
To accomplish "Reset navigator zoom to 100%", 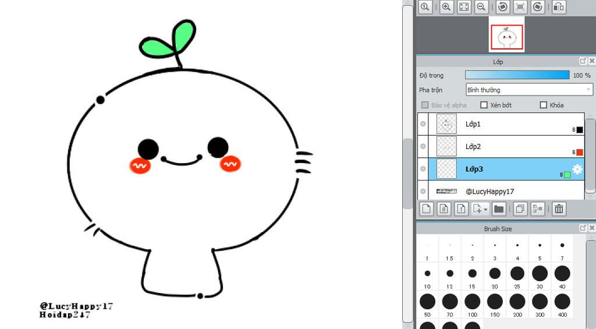I will click(425, 7).
